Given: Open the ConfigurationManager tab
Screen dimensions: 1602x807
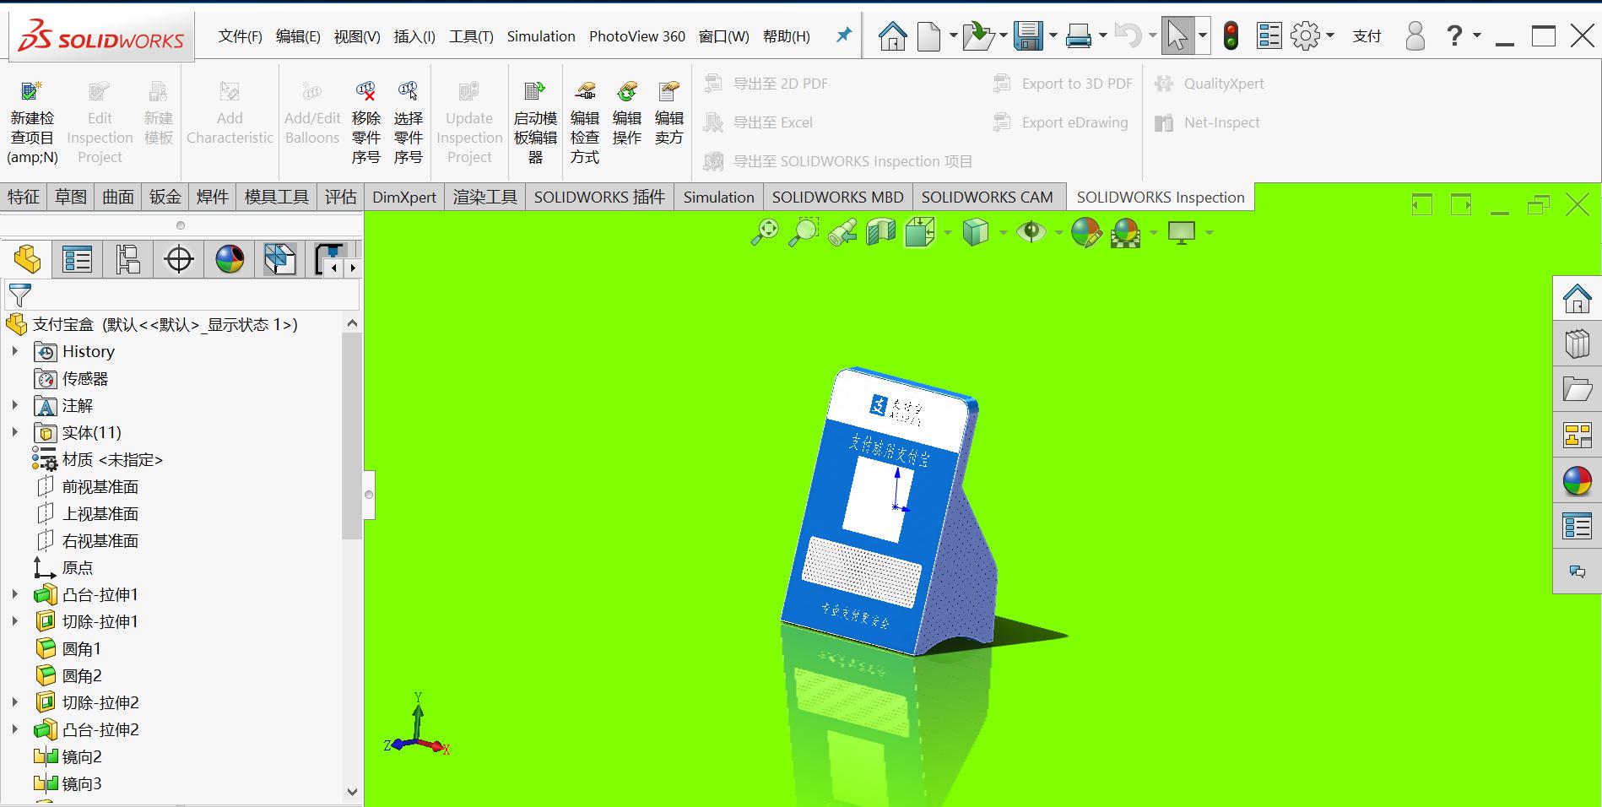Looking at the screenshot, I should click(x=127, y=259).
